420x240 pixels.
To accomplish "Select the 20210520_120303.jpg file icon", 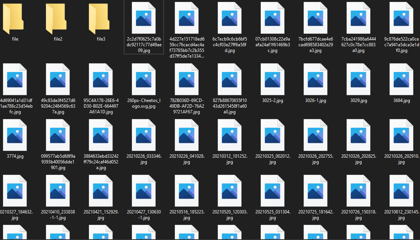I will pyautogui.click(x=230, y=191).
